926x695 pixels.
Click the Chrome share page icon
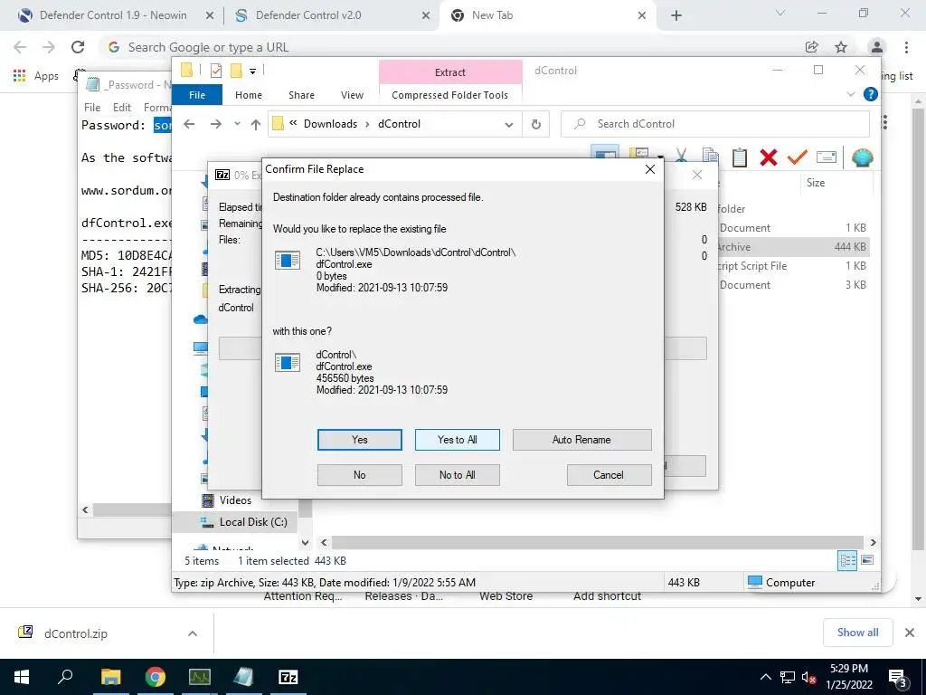click(x=812, y=47)
